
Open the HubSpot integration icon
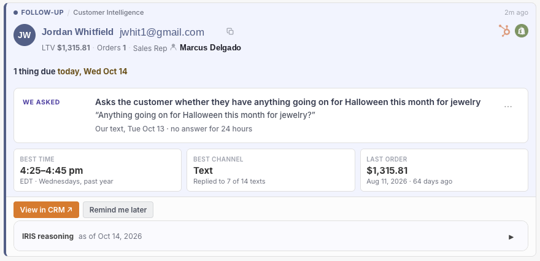[504, 31]
